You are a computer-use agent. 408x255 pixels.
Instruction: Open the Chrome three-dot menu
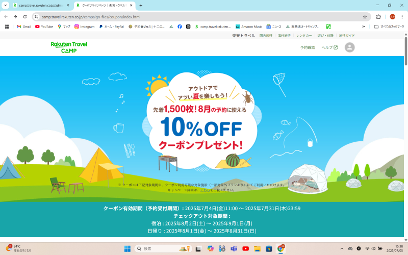click(x=402, y=17)
